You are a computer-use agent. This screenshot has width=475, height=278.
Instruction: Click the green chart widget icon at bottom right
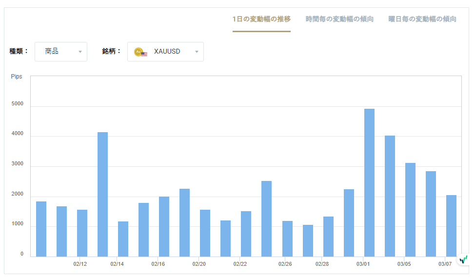tap(463, 259)
